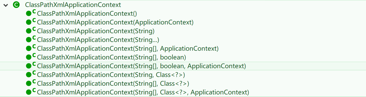Select the ClassPathXmlApplicationContext(String) constructor
Viewport: 366px width, 97px height.
pos(96,31)
